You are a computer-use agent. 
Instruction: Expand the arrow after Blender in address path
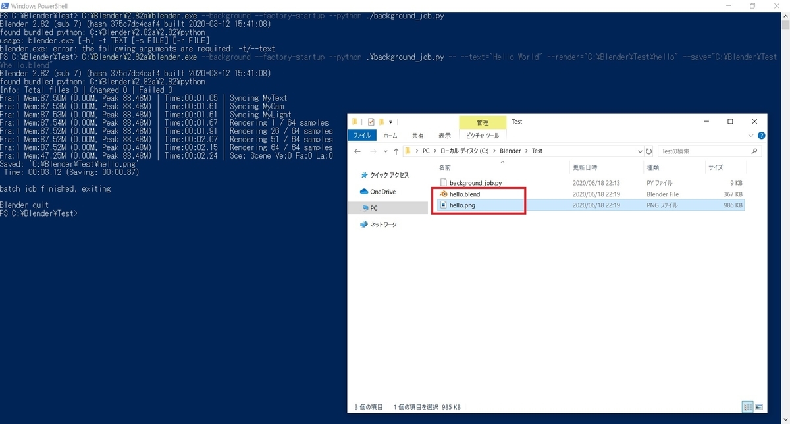527,151
